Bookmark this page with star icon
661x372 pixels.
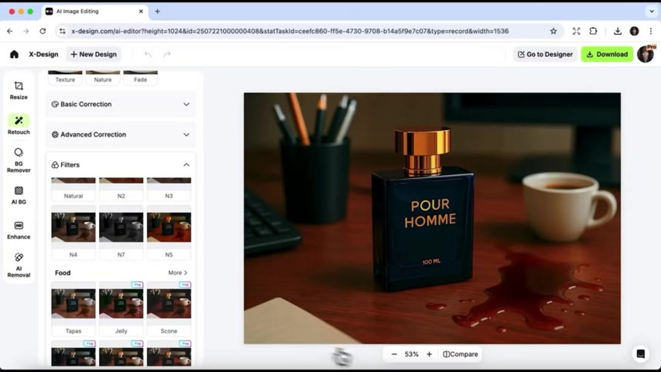click(x=553, y=31)
